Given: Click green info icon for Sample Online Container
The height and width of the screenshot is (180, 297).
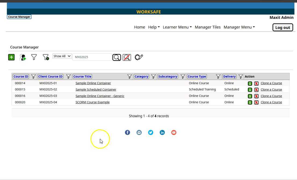Looking at the screenshot, I should 250,83.
